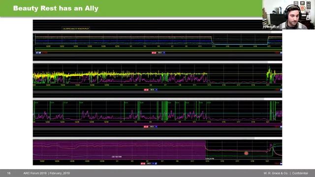Click the blue scroll-forward arrow under the yellow trend
Image resolution: width=315 pixels, height=177 pixels.
point(157,89)
